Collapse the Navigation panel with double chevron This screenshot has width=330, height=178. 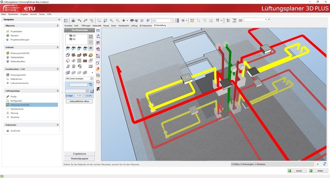[x=59, y=19]
